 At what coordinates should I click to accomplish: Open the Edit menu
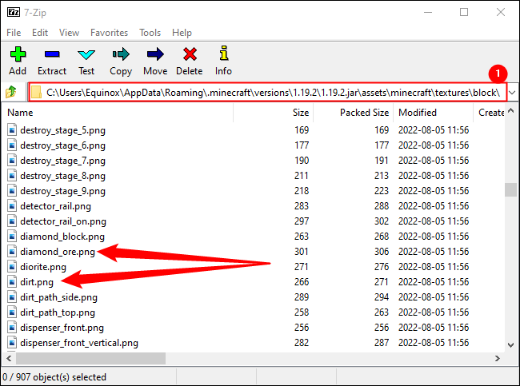point(40,33)
